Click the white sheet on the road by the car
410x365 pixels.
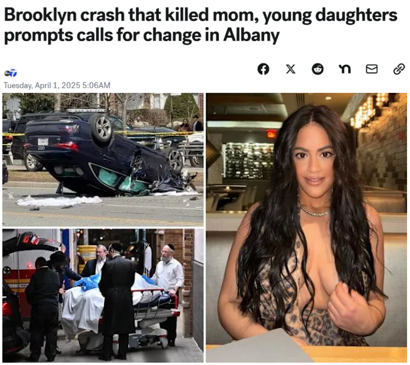click(x=59, y=201)
